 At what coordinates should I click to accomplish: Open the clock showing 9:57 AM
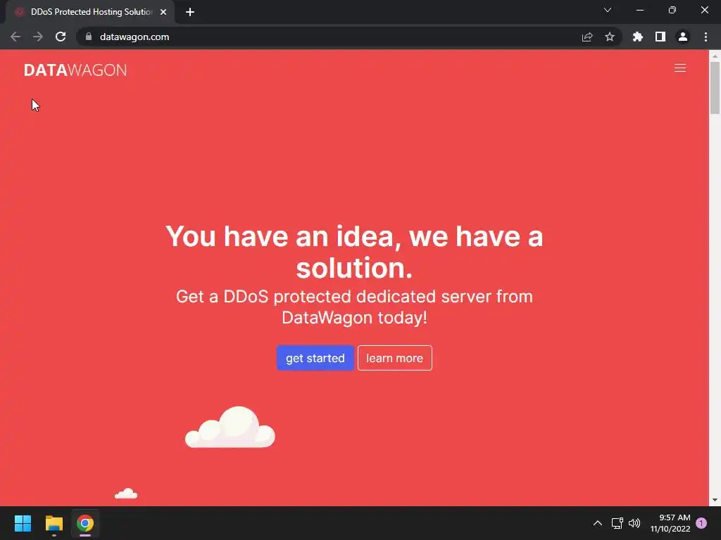point(670,523)
